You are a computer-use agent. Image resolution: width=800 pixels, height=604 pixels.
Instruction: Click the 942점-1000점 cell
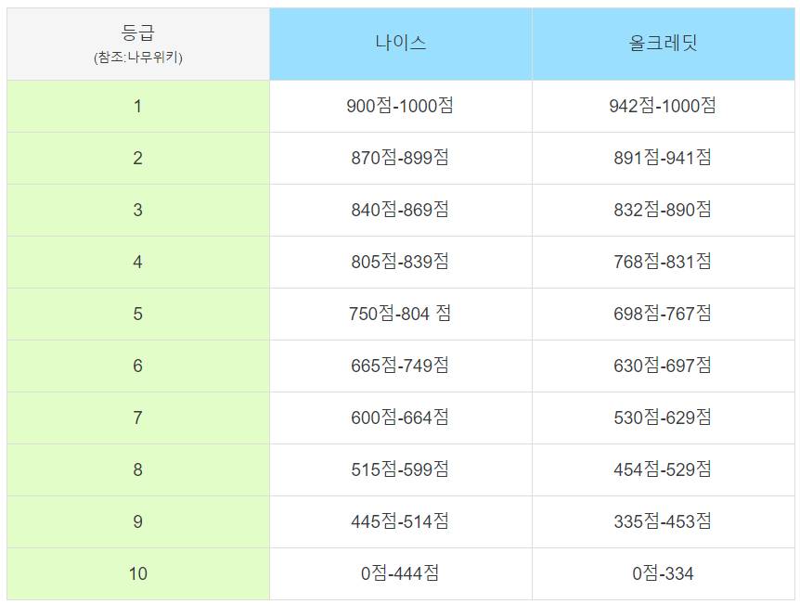pos(664,106)
